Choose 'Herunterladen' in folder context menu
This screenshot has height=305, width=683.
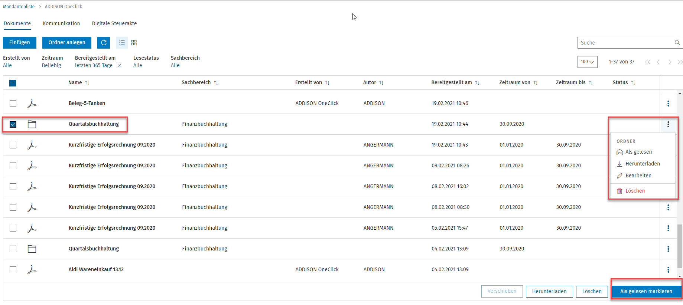point(643,164)
